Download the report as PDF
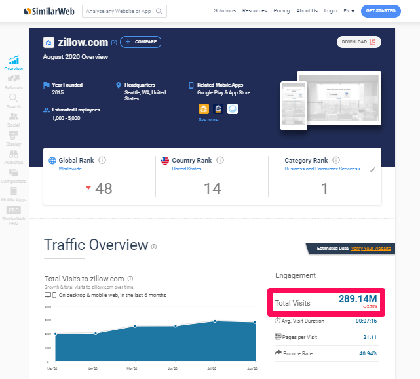Screen dimensions: 420x379 tap(358, 42)
